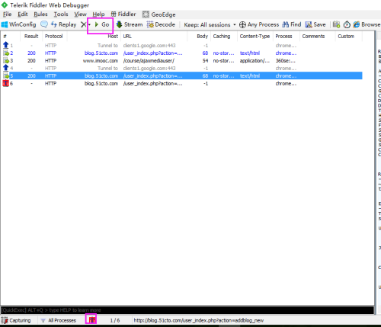
Task: Click the red breakpoint indicator in status bar
Action: pyautogui.click(x=91, y=319)
